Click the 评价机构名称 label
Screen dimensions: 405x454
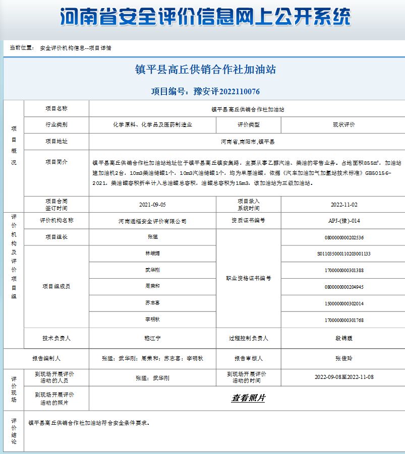pyautogui.click(x=56, y=221)
